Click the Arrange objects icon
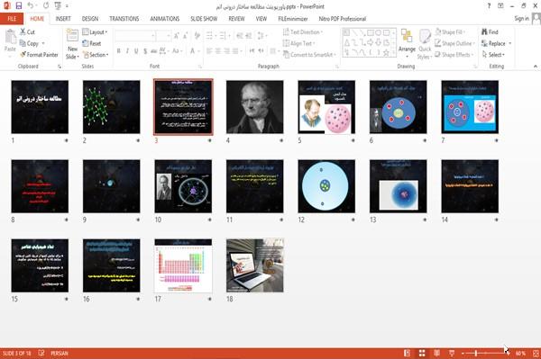This screenshot has width=541, height=359. click(407, 36)
